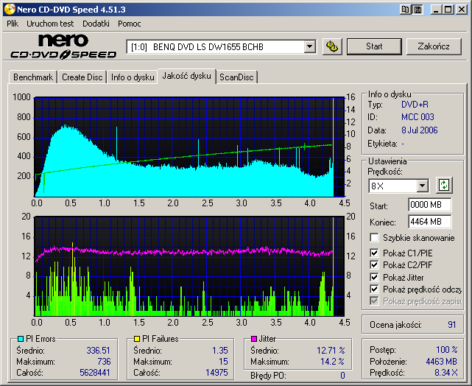Close the Nero CD-DVD Speed window
Screen dimensions: 472x386
pos(462,10)
